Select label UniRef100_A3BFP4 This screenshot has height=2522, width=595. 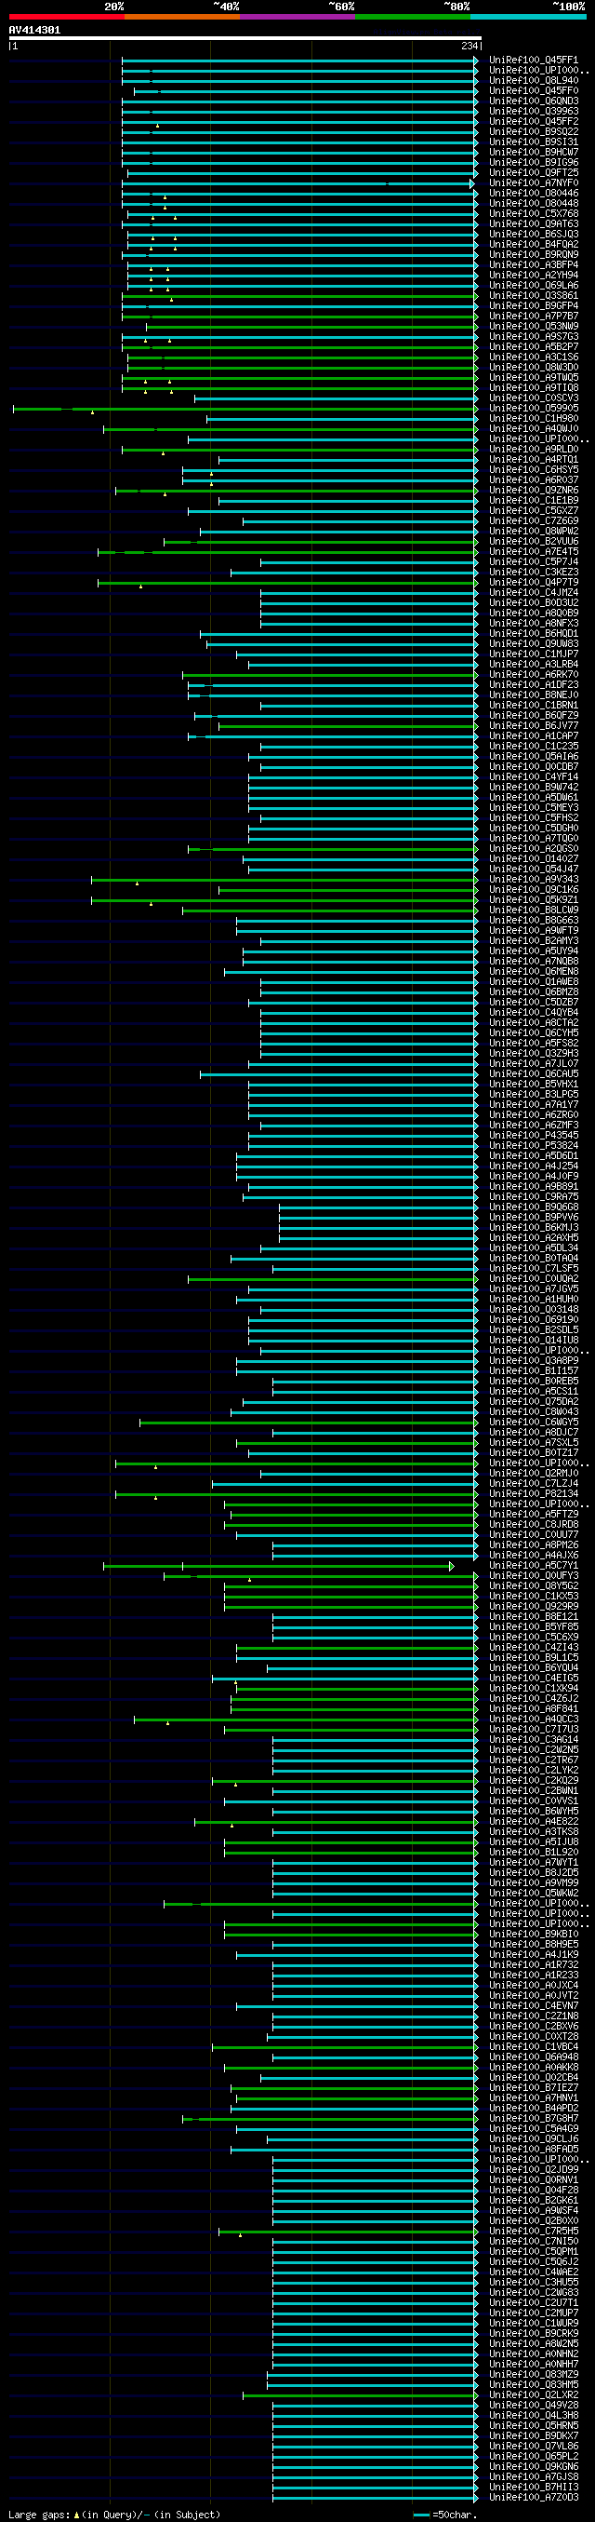pos(534,265)
